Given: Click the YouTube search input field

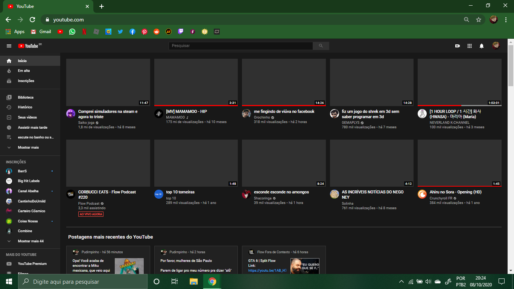Looking at the screenshot, I should coord(241,46).
